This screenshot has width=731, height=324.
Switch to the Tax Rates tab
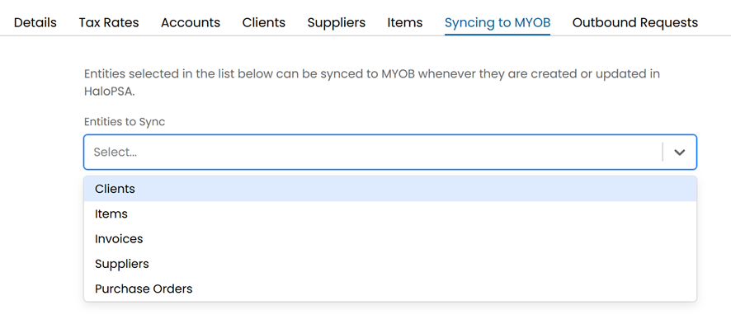[x=109, y=22]
